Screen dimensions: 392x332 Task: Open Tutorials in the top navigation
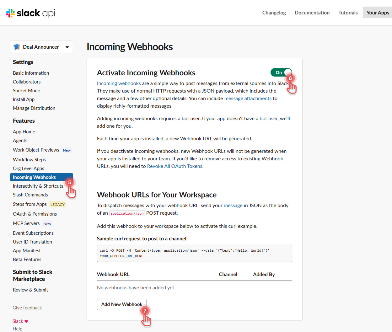(x=348, y=13)
